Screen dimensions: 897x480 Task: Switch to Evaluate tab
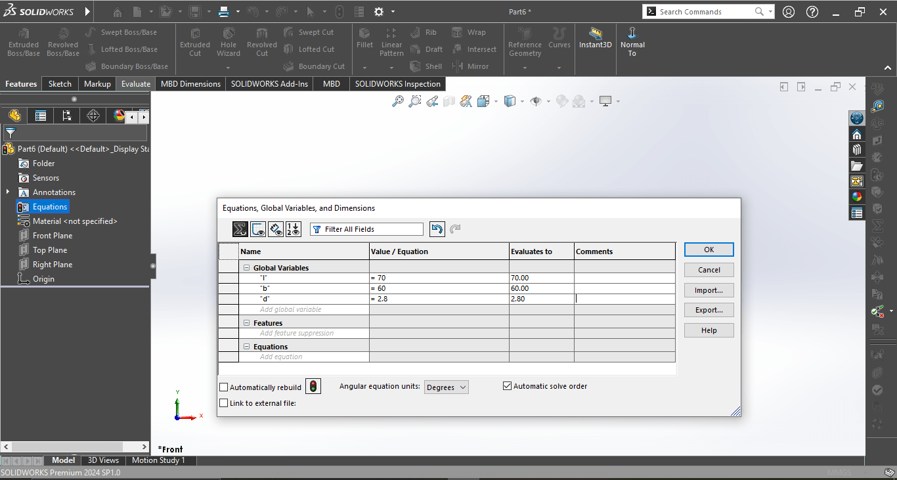coord(136,84)
